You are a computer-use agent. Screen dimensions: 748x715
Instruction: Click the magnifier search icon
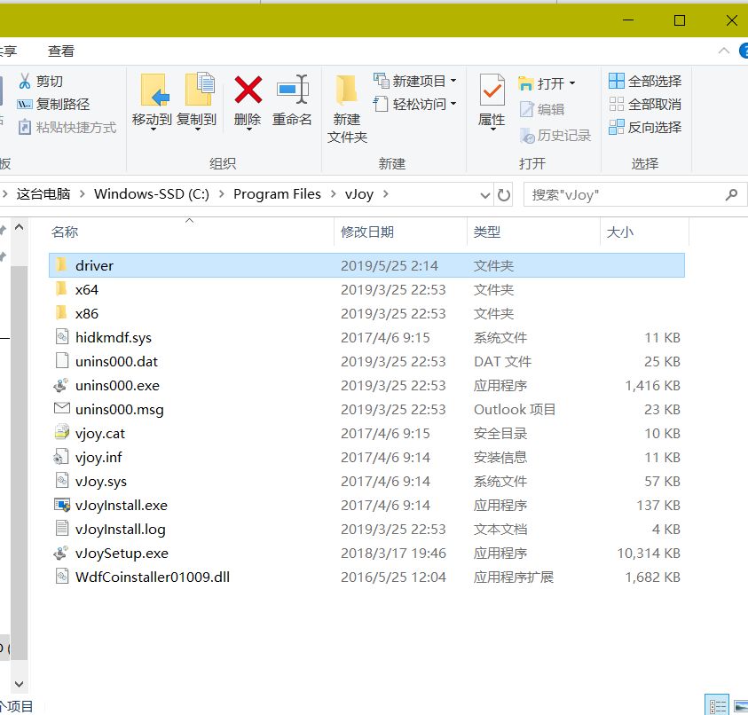point(731,194)
